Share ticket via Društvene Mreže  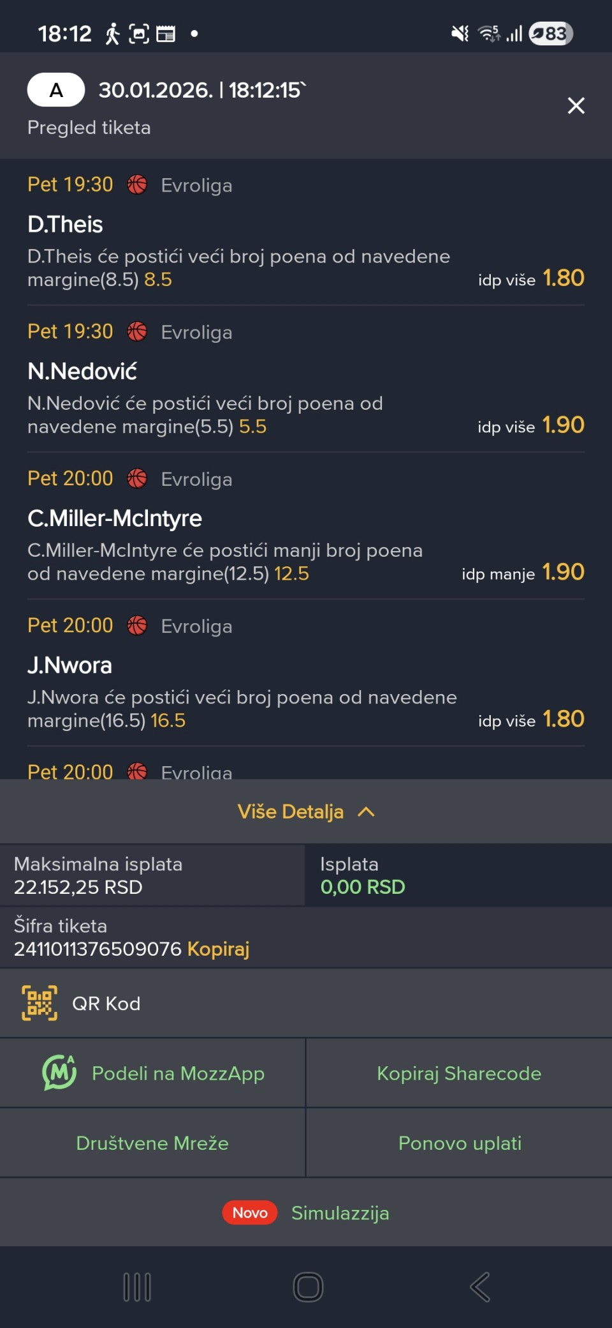152,1143
